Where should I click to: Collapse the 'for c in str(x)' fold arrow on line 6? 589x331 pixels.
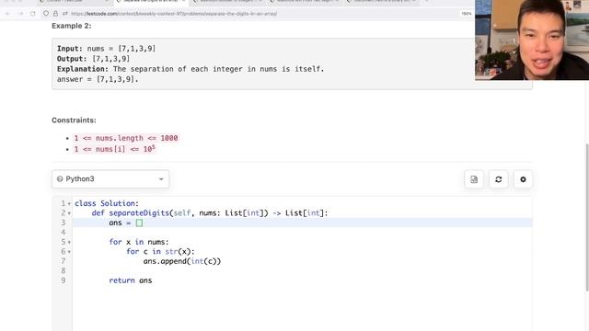tap(70, 252)
